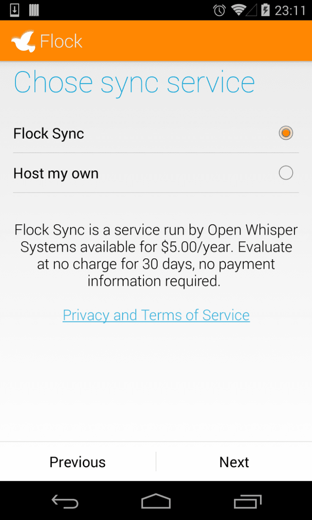Tap the barcode notification icon
312x520 pixels.
[x=34, y=10]
